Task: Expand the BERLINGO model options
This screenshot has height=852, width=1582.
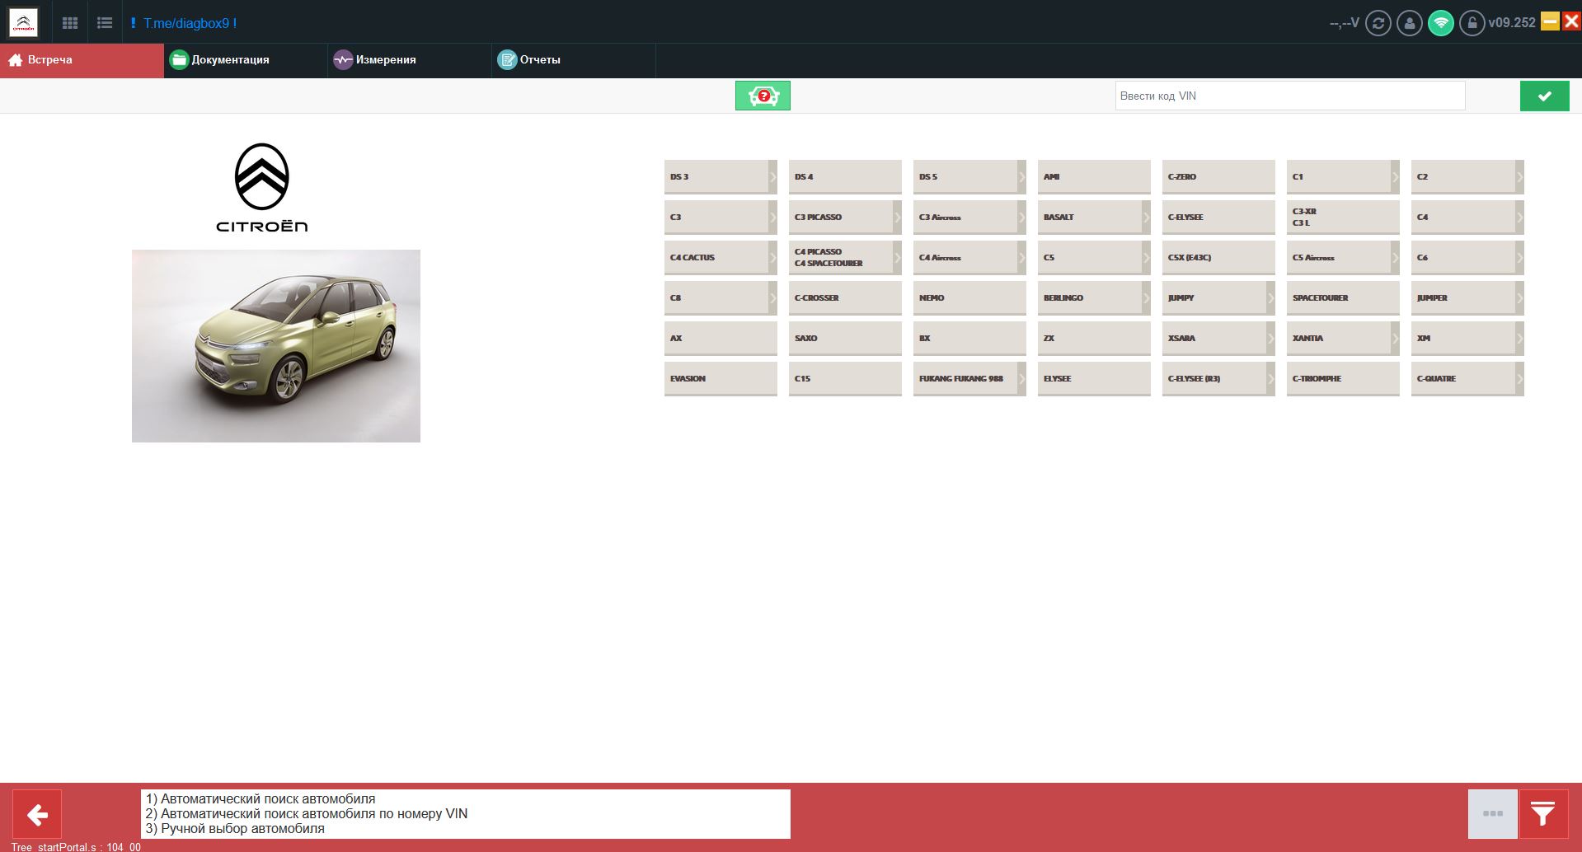Action: click(1146, 297)
